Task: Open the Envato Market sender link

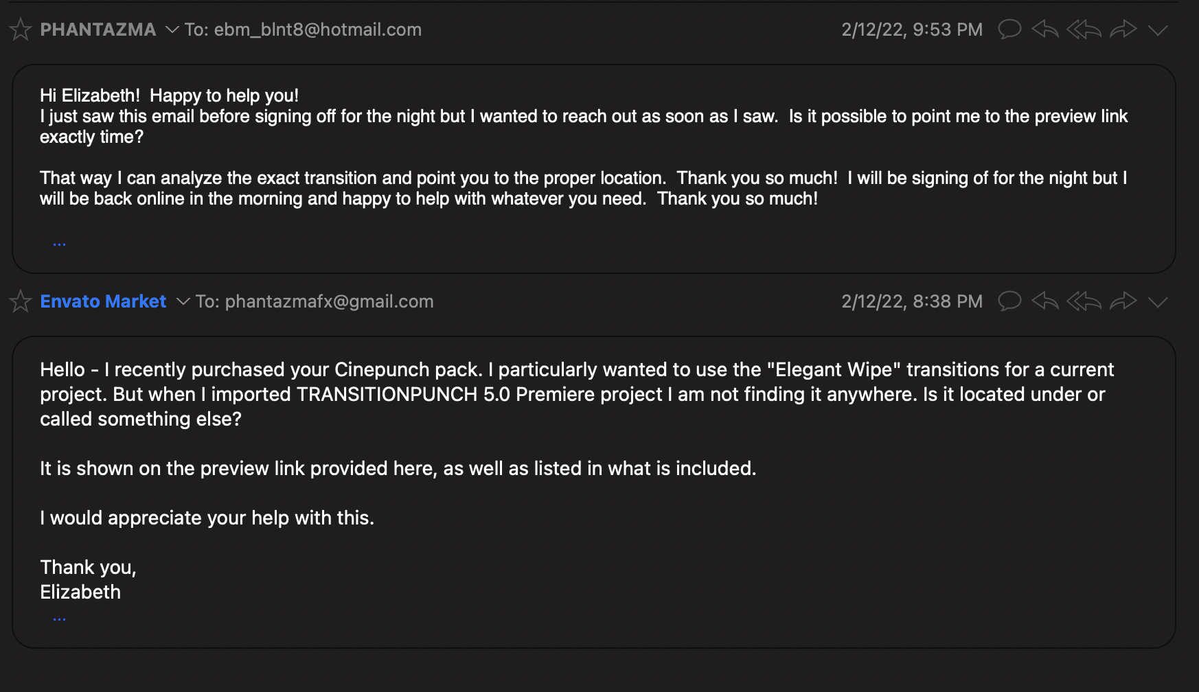Action: click(x=103, y=301)
